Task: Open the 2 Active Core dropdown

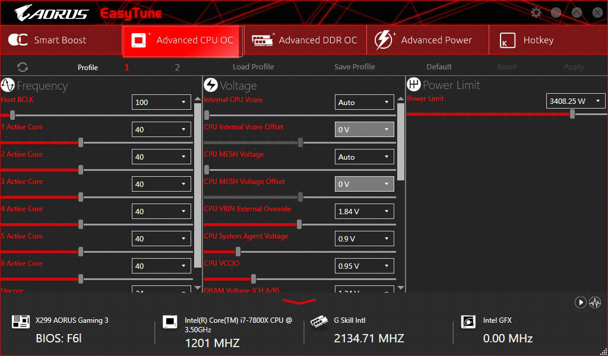Action: coord(161,157)
